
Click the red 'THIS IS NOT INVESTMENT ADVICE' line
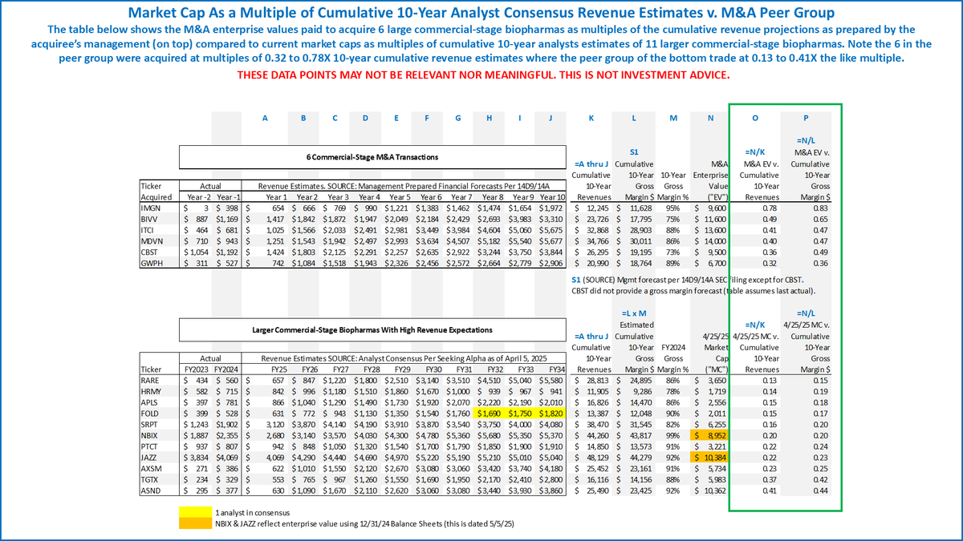click(x=483, y=75)
